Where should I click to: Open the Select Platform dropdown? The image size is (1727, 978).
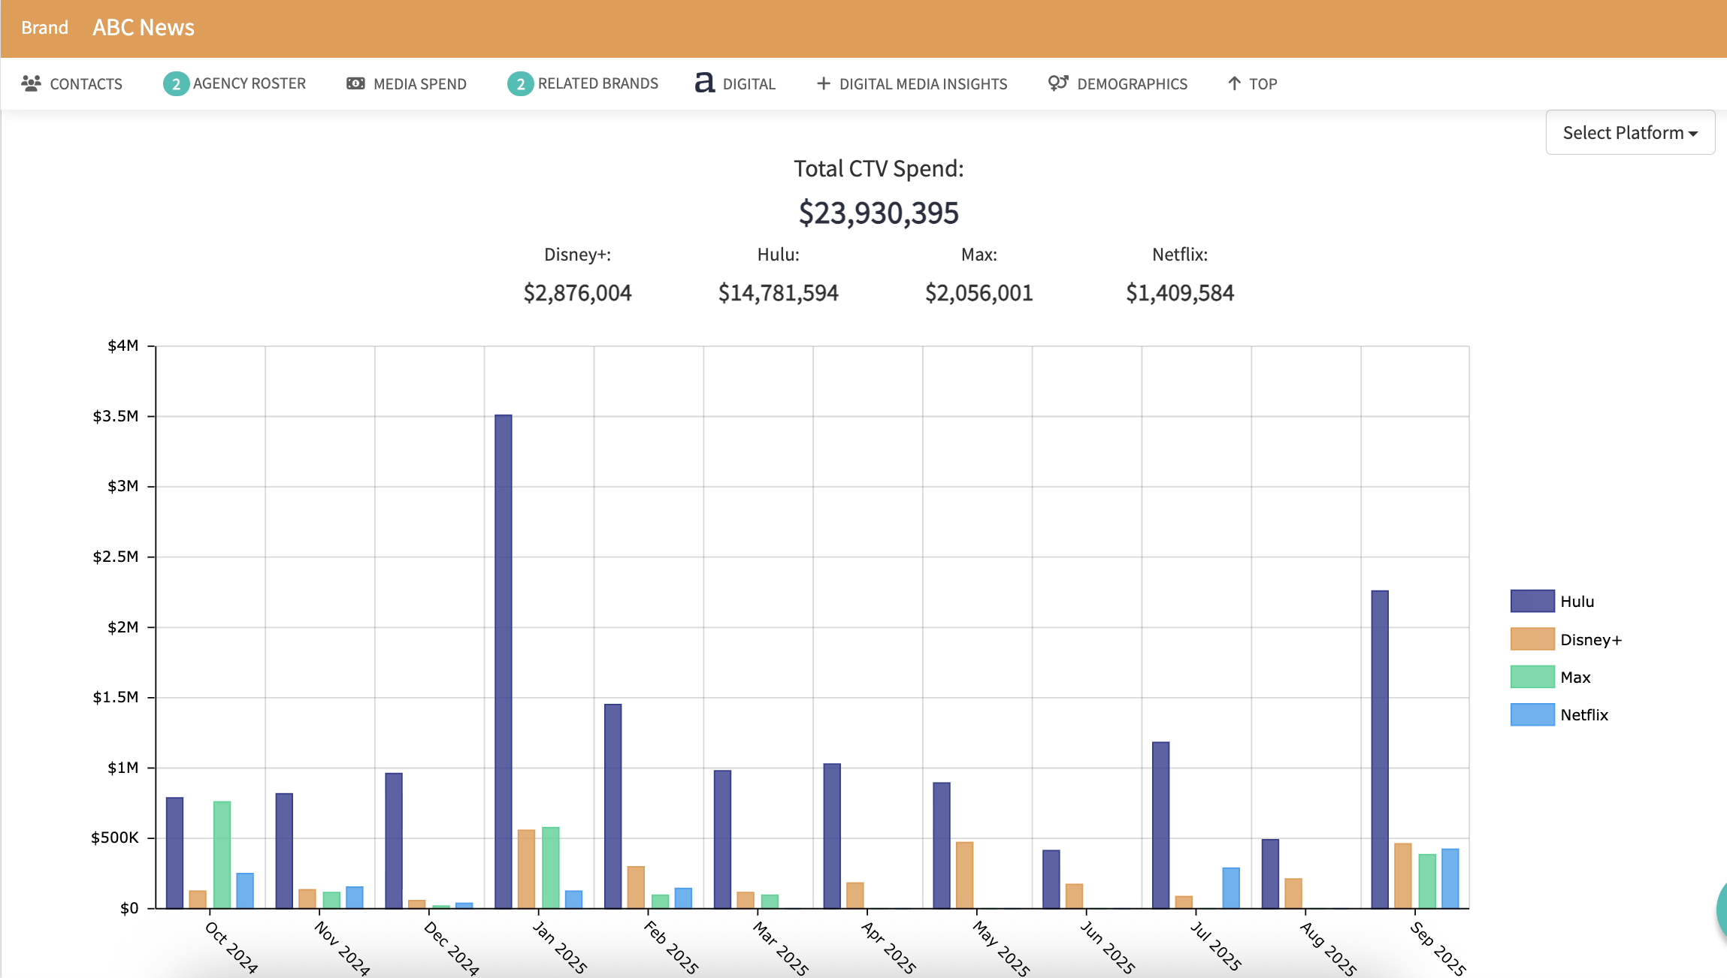tap(1629, 133)
